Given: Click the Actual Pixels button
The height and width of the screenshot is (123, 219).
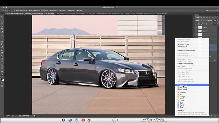Looking at the screenshot, I should [x=53, y=11].
